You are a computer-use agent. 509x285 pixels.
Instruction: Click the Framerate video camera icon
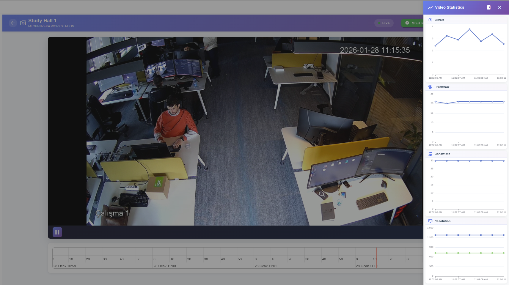tap(430, 87)
